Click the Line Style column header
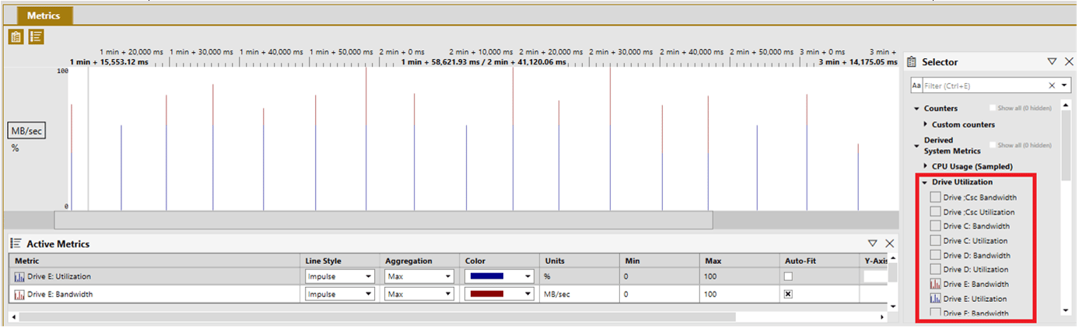 (341, 261)
